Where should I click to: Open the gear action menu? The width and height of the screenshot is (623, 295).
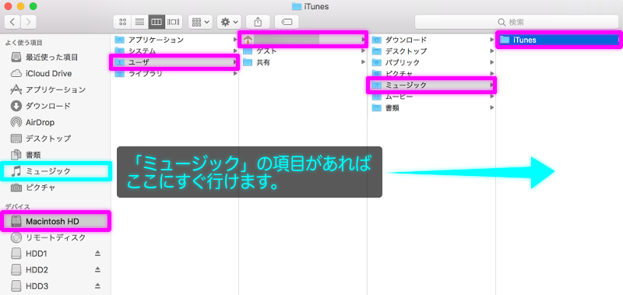(x=229, y=22)
